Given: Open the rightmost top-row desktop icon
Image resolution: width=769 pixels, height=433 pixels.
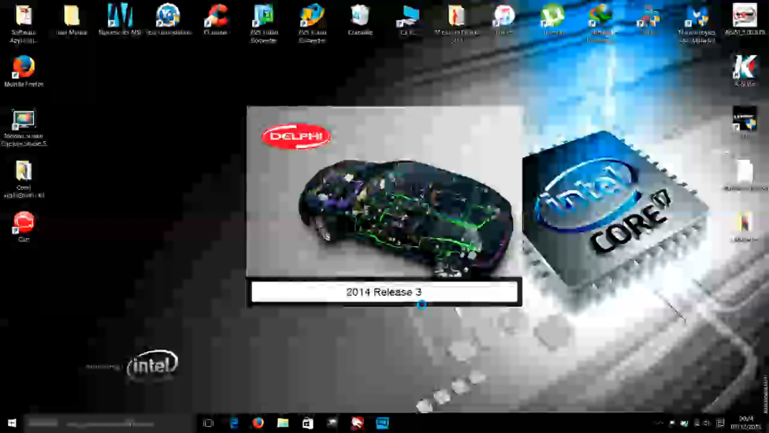Looking at the screenshot, I should (745, 21).
